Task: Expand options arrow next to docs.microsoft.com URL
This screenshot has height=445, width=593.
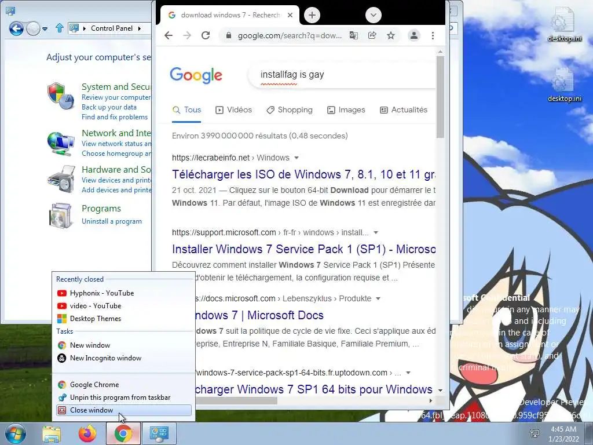Action: pyautogui.click(x=378, y=298)
